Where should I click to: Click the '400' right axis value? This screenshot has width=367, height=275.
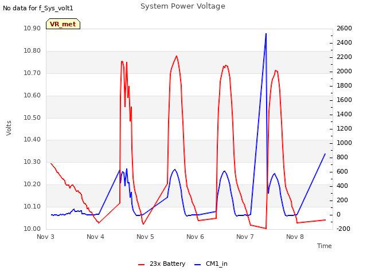tap(342, 186)
